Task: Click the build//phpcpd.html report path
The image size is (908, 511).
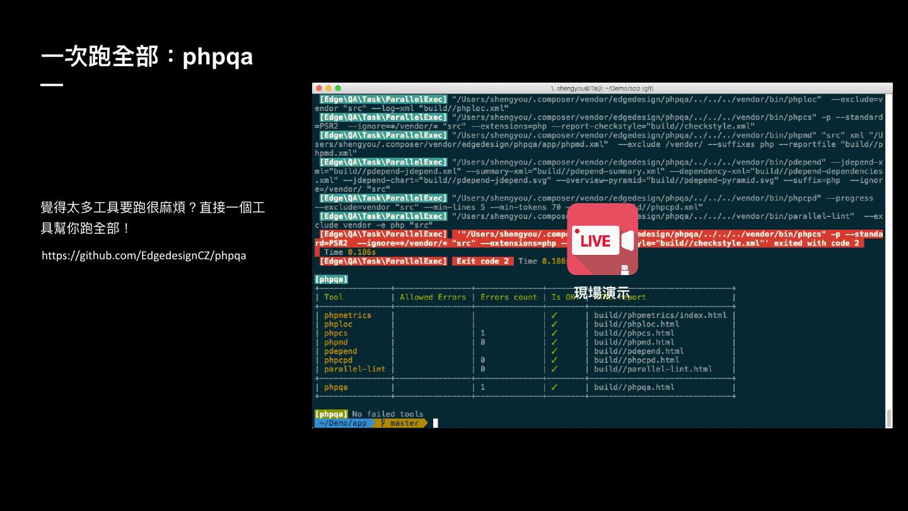Action: pos(636,360)
